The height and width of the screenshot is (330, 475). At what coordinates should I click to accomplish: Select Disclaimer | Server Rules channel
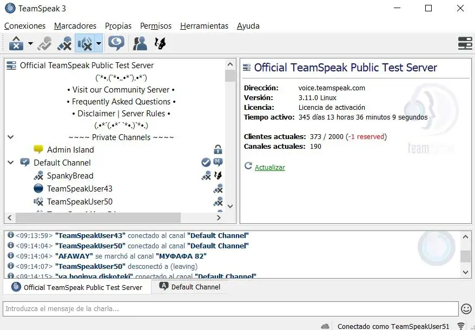[x=121, y=114]
